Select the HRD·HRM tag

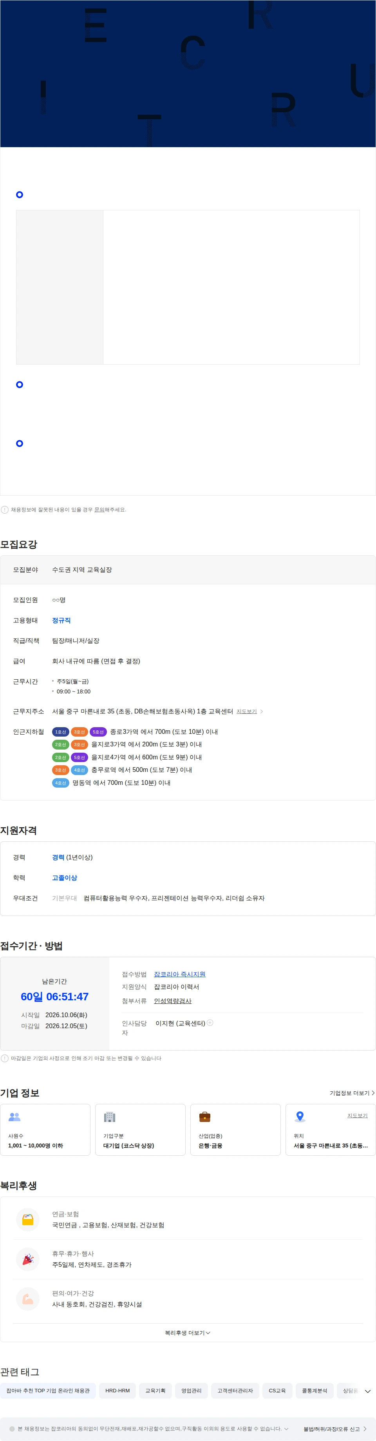point(117,1391)
